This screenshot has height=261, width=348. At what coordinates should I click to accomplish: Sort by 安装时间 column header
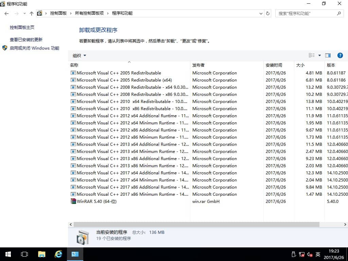[x=279, y=65]
